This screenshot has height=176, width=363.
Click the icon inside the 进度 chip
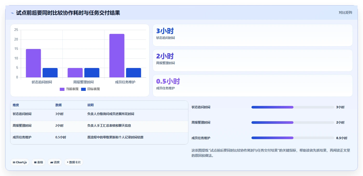pyautogui.click(x=51, y=163)
